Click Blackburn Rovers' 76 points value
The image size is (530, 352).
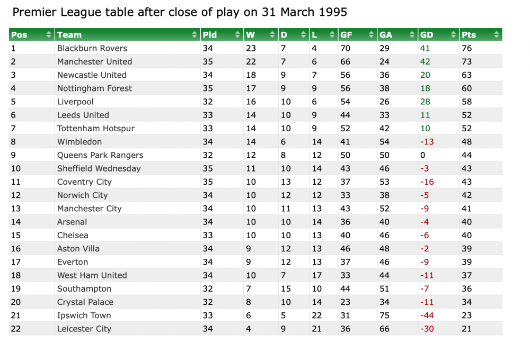(467, 48)
